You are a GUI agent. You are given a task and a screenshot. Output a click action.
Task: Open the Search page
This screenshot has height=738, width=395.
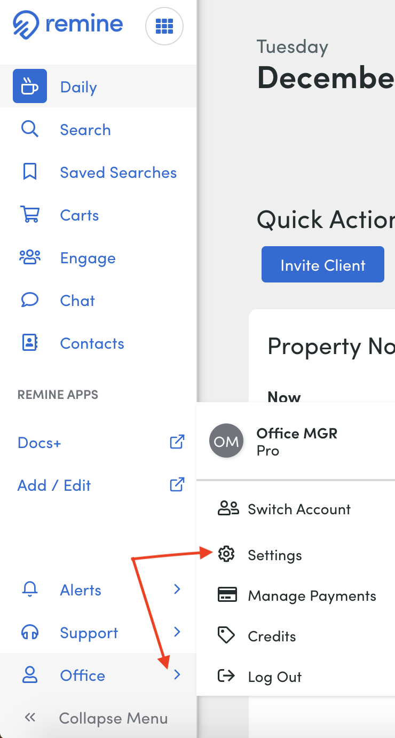(x=98, y=129)
